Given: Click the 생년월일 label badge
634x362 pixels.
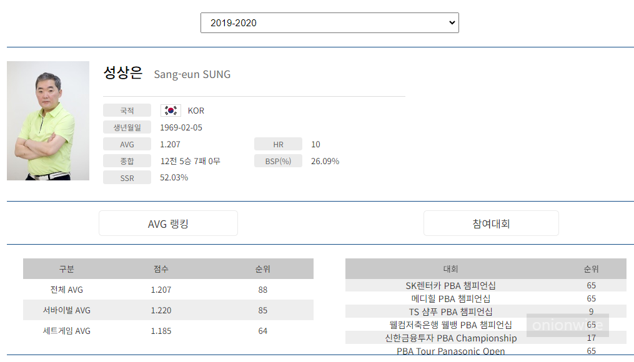Looking at the screenshot, I should [x=127, y=127].
